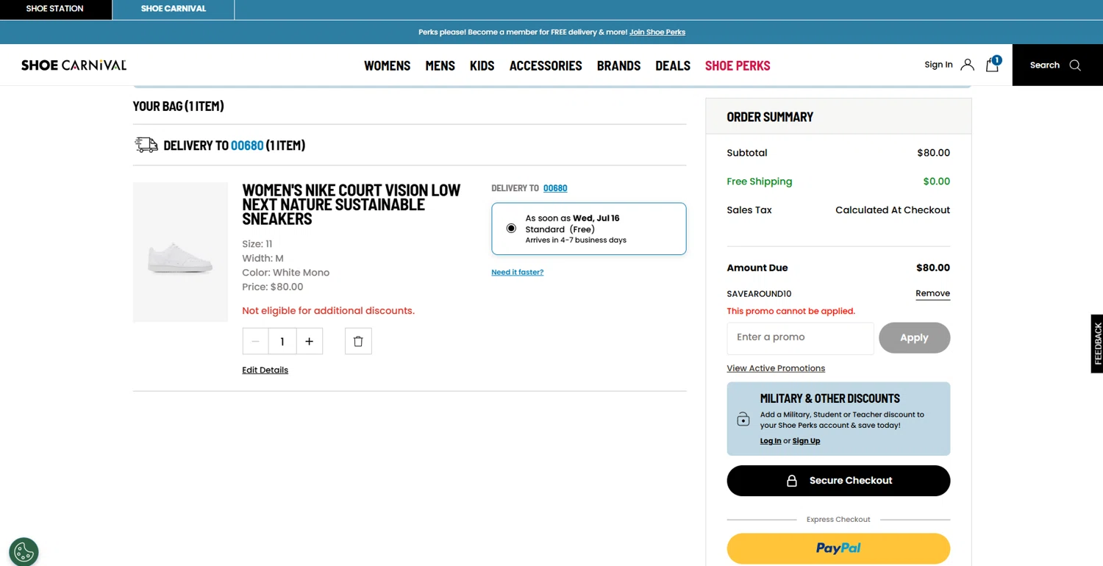Click the Search button
The image size is (1103, 566).
(1057, 65)
